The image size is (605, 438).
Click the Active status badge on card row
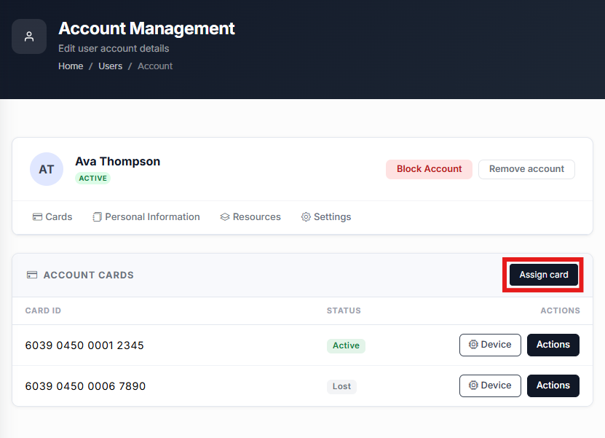(x=346, y=345)
